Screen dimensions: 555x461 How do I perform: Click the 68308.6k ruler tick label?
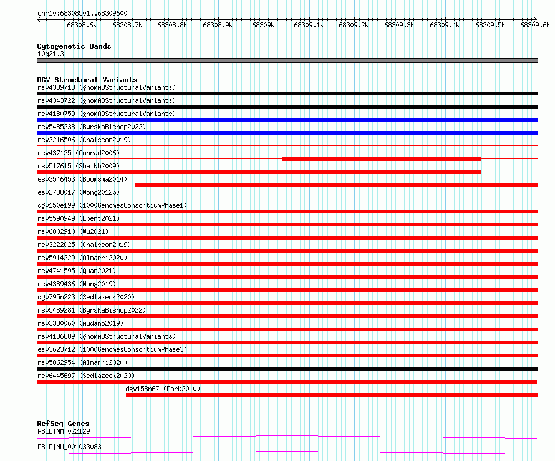click(x=82, y=25)
